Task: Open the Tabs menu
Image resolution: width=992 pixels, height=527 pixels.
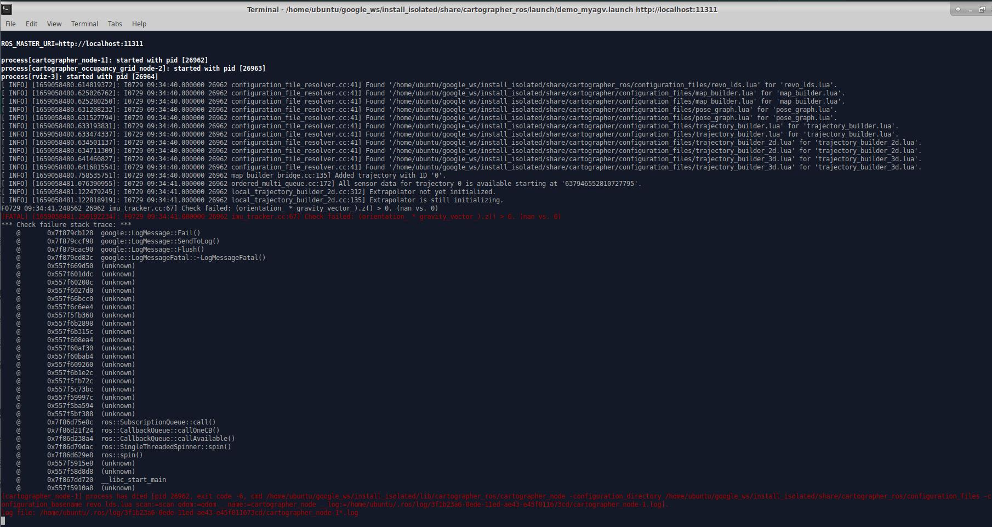Action: (x=115, y=24)
